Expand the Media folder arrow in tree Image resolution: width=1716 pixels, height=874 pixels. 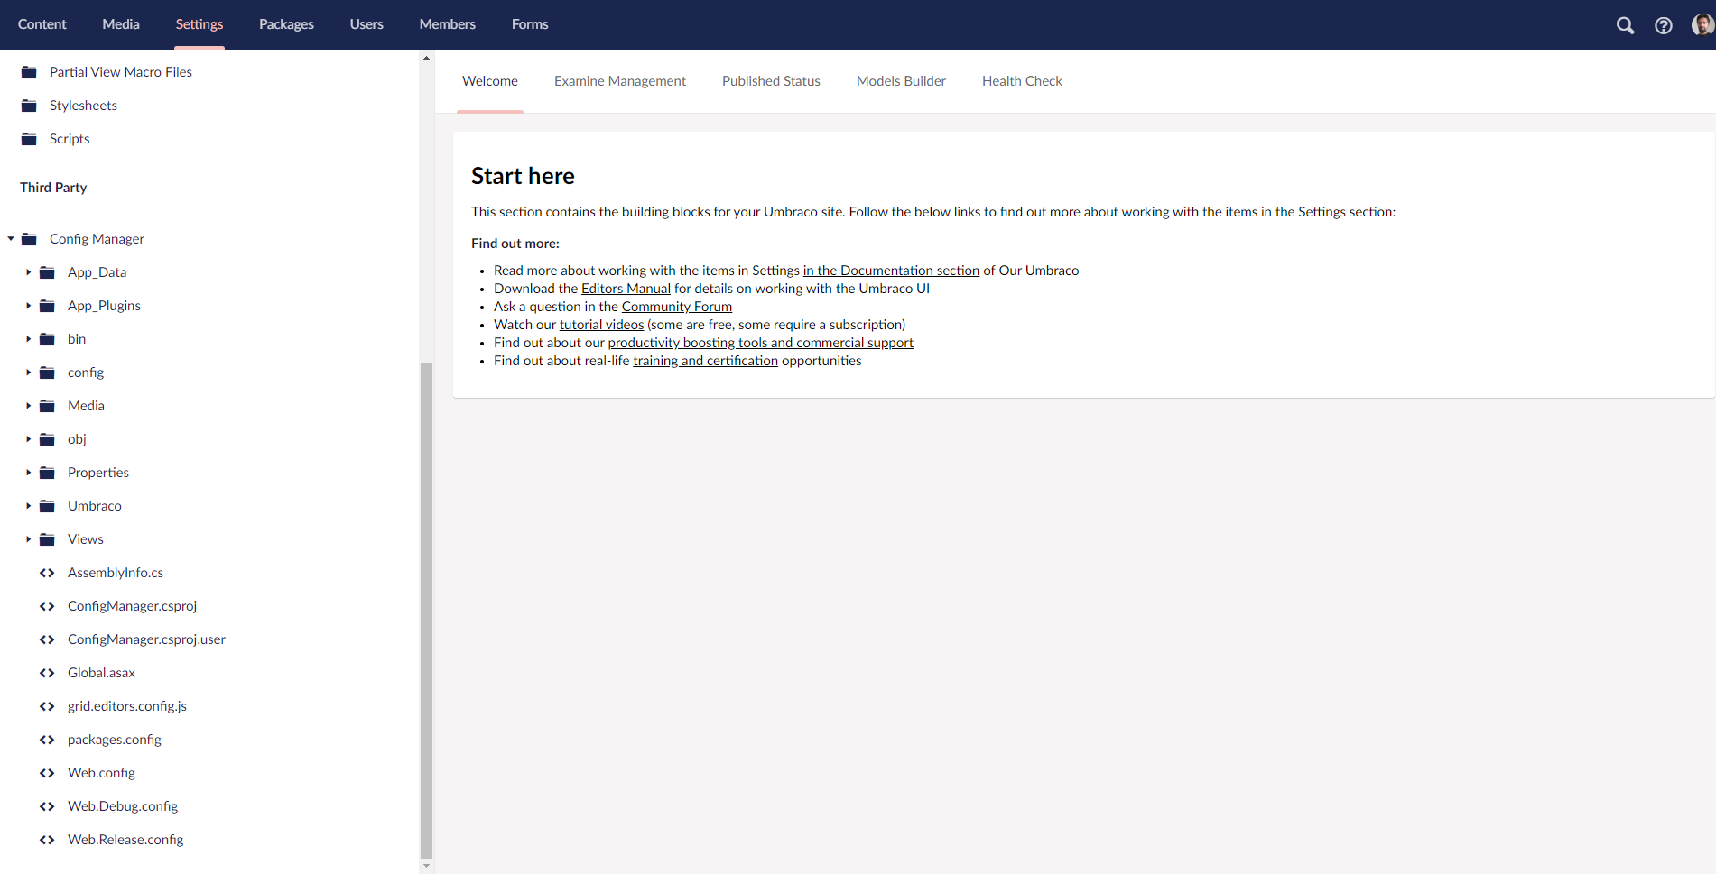pos(28,406)
